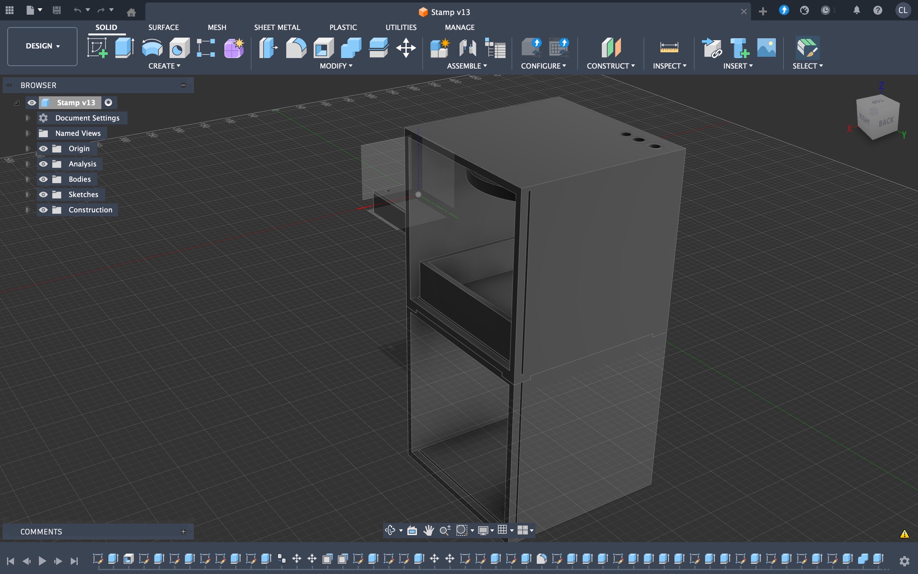Switch to the MANAGE tab
This screenshot has width=918, height=574.
460,27
